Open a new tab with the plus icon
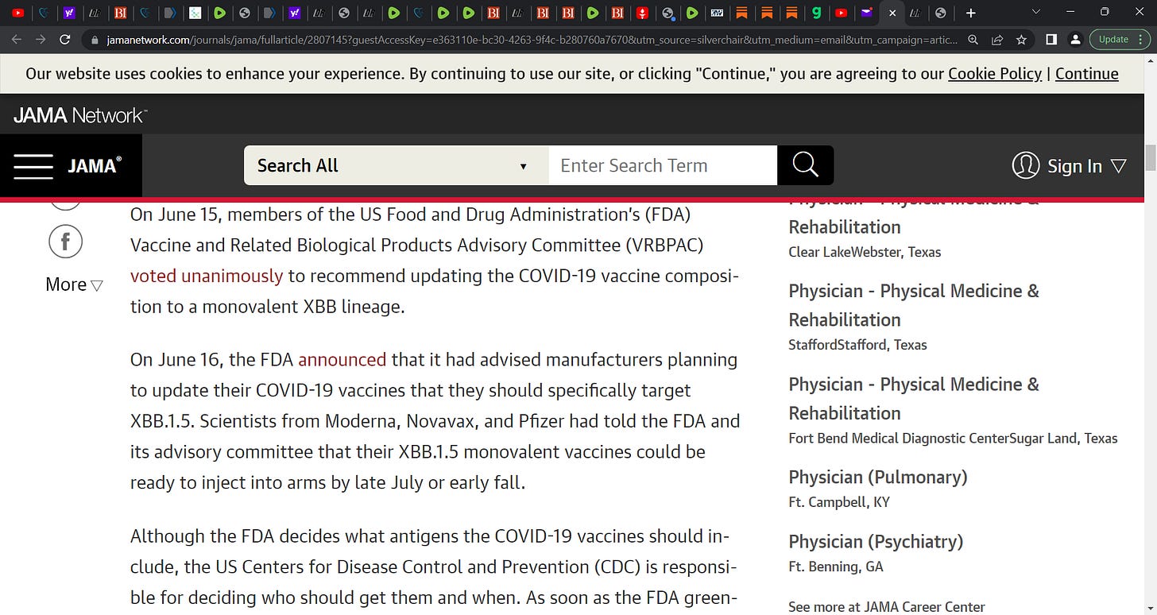The width and height of the screenshot is (1157, 615). tap(971, 13)
